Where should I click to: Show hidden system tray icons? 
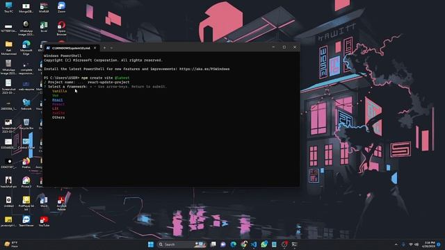point(396,244)
